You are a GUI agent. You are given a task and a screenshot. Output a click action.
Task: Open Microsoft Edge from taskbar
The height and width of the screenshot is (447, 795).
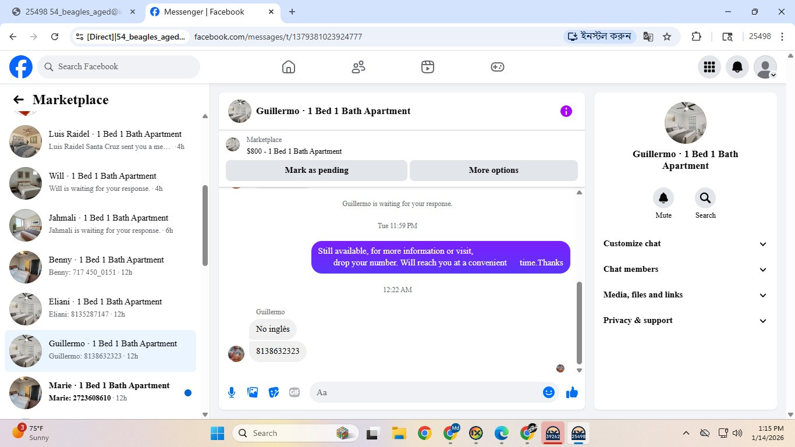click(502, 433)
